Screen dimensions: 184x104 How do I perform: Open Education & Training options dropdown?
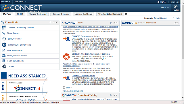(116, 95)
